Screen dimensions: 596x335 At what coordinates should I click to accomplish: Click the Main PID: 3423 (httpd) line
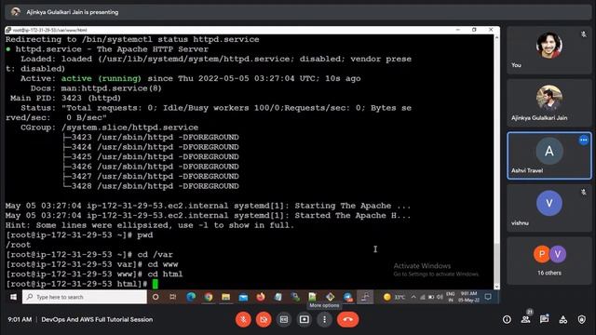pyautogui.click(x=65, y=98)
